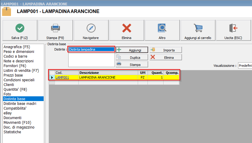Open the Visualizzazione dropdown
This screenshot has height=143, width=252.
pos(245,66)
